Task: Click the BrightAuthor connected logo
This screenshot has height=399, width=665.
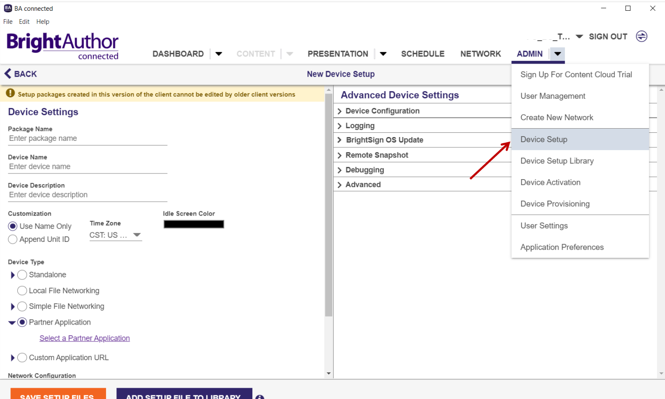Action: point(63,46)
